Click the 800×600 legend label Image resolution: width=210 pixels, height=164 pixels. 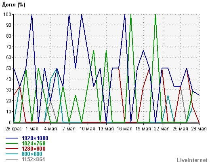click(x=32, y=154)
